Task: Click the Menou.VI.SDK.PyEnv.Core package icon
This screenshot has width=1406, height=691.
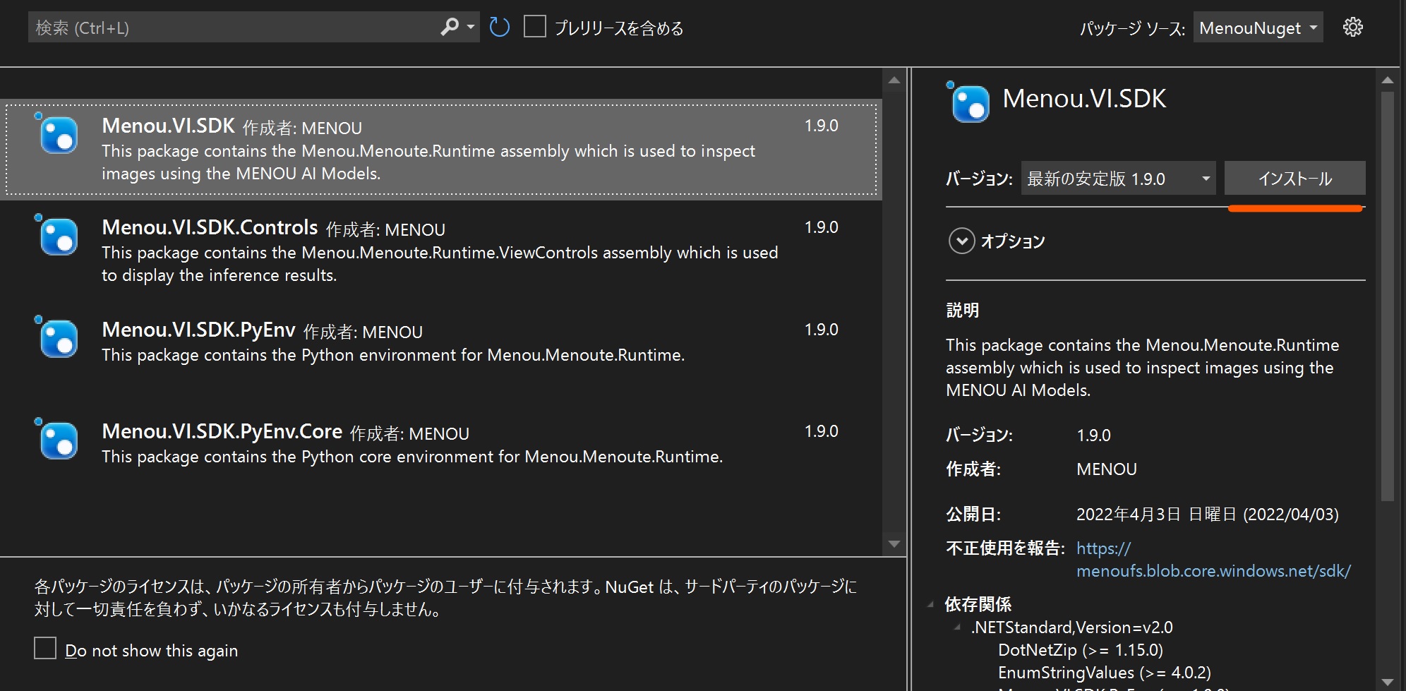Action: tap(58, 440)
